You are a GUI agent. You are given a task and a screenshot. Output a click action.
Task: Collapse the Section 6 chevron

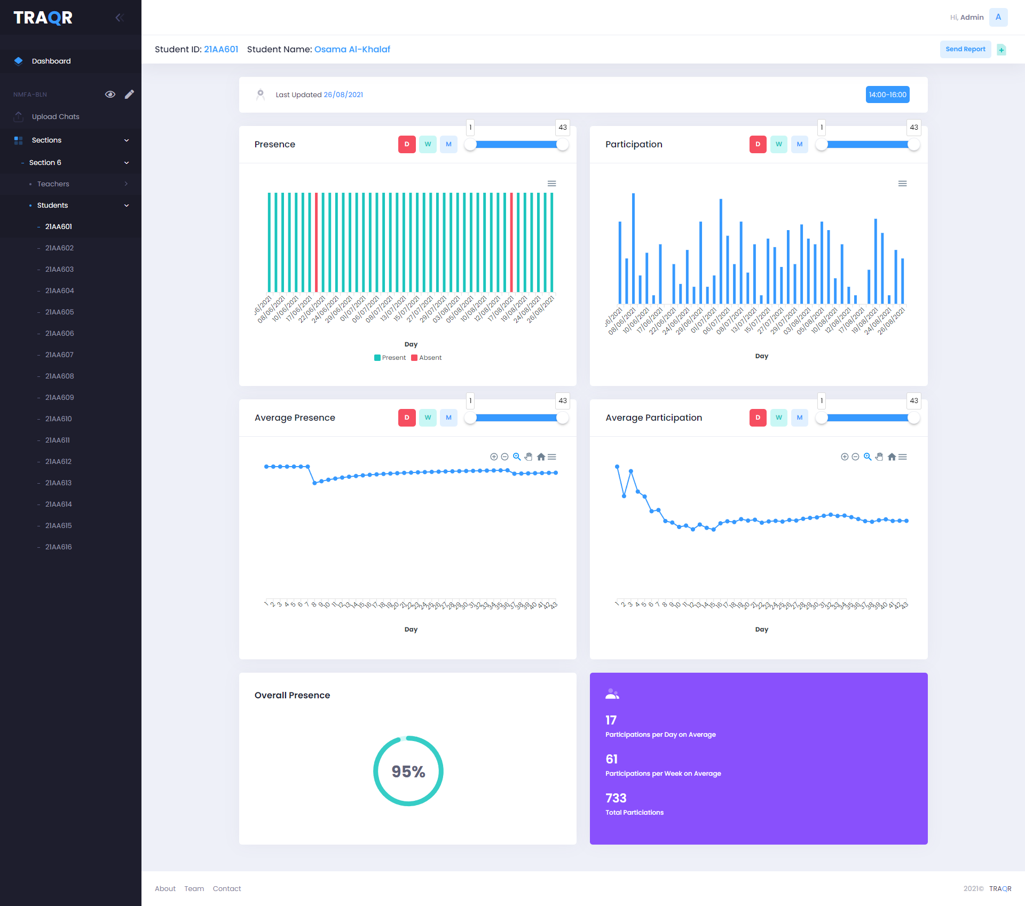pyautogui.click(x=127, y=163)
